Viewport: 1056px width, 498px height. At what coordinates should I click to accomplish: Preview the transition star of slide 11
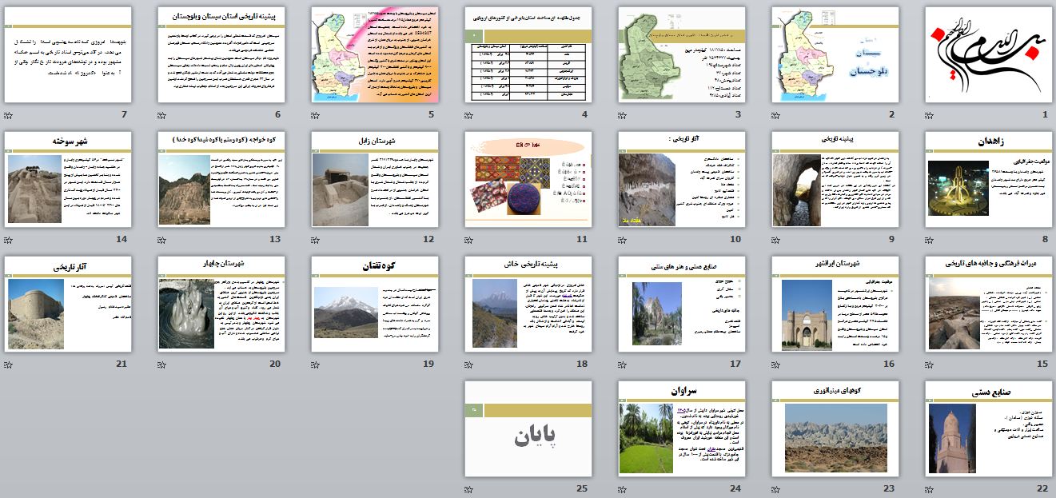pos(468,241)
